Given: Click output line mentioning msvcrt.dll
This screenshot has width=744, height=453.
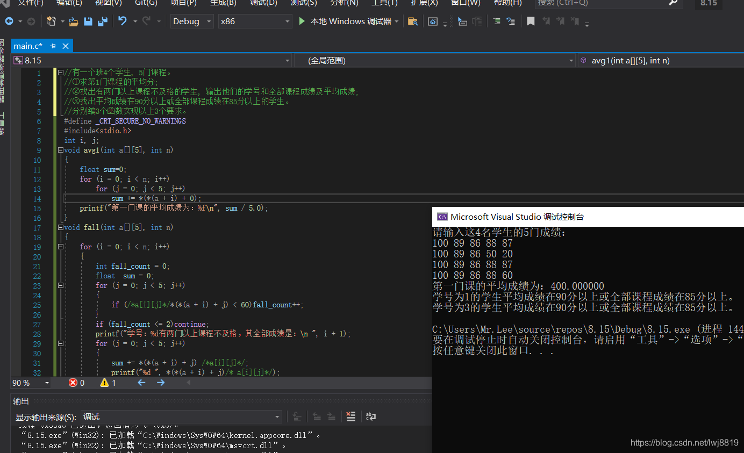Looking at the screenshot, I should click(154, 445).
